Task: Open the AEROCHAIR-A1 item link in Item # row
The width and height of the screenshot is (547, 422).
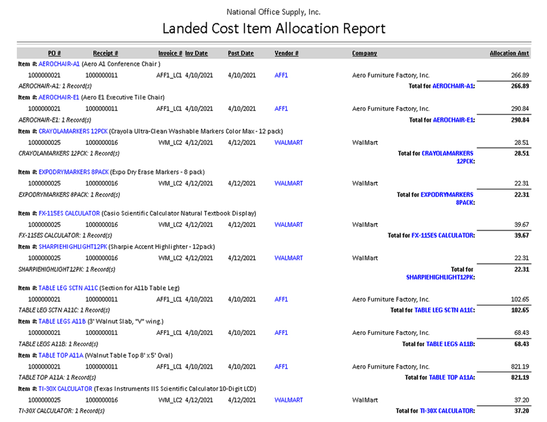Action: 59,64
